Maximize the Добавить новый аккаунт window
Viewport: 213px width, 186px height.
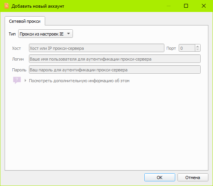pos(186,6)
